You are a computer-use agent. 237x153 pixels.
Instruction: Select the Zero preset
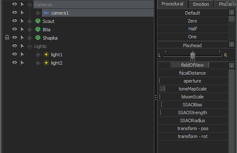coord(193,21)
